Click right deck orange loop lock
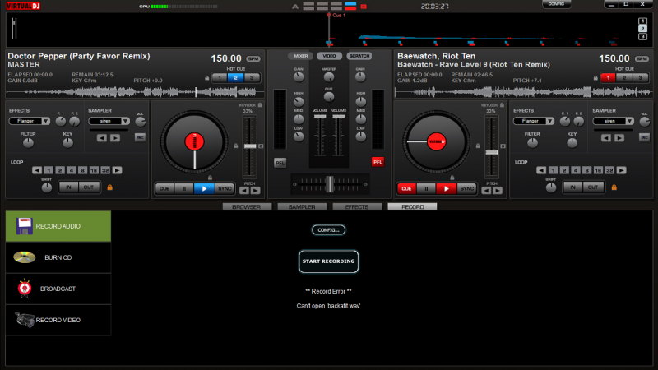The height and width of the screenshot is (370, 658). [x=614, y=187]
